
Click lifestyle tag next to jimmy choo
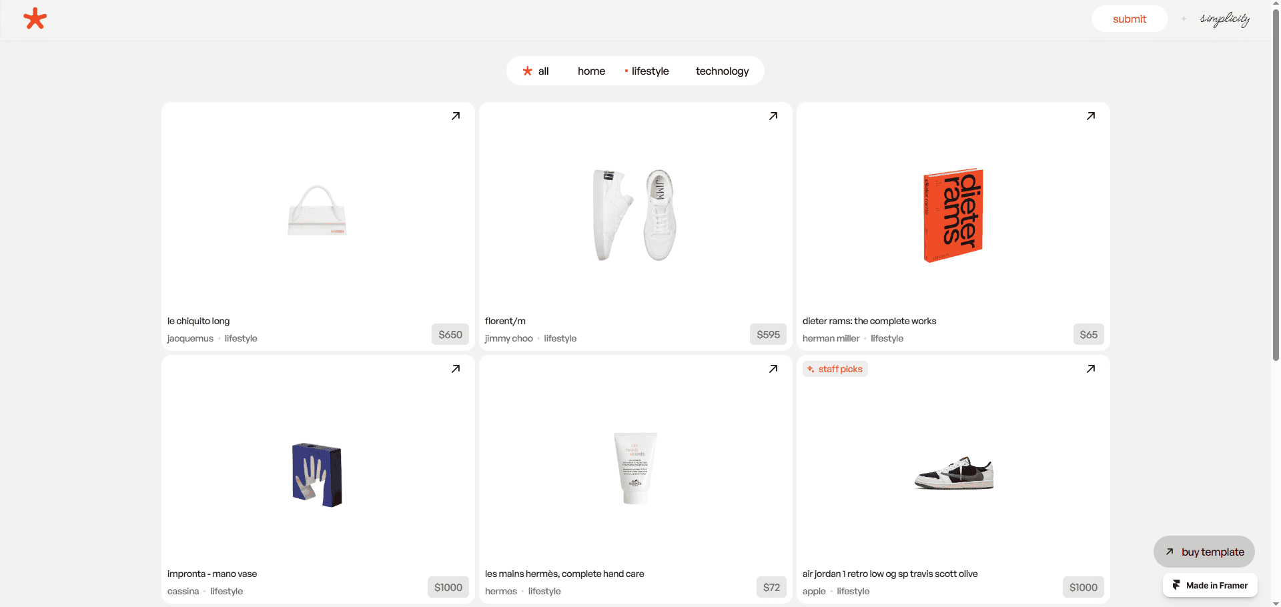point(560,338)
